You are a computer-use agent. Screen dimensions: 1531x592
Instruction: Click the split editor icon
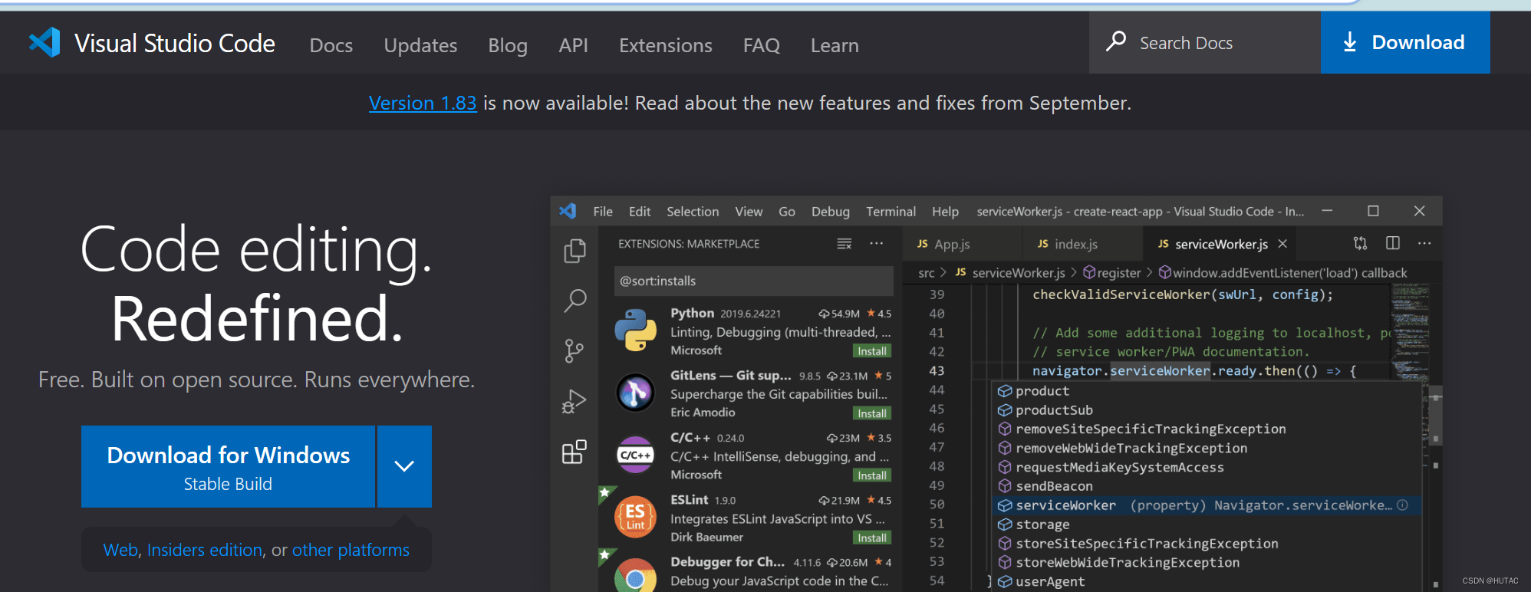(1393, 243)
